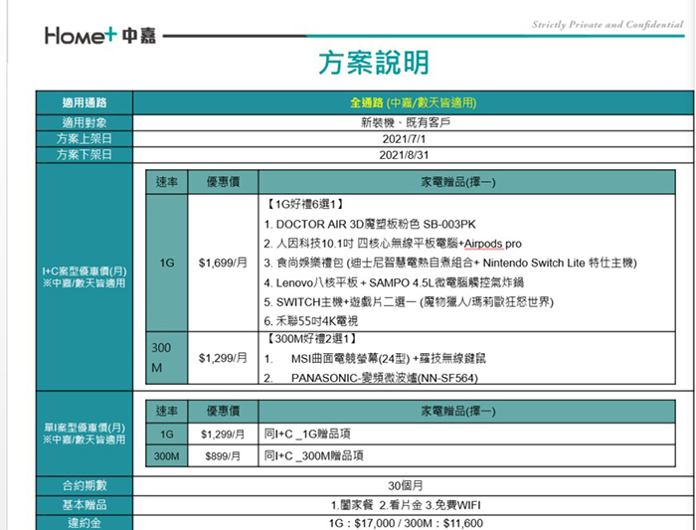This screenshot has width=696, height=530.
Task: Click the $1,299/月 price in I+C 300M row
Action: click(223, 358)
